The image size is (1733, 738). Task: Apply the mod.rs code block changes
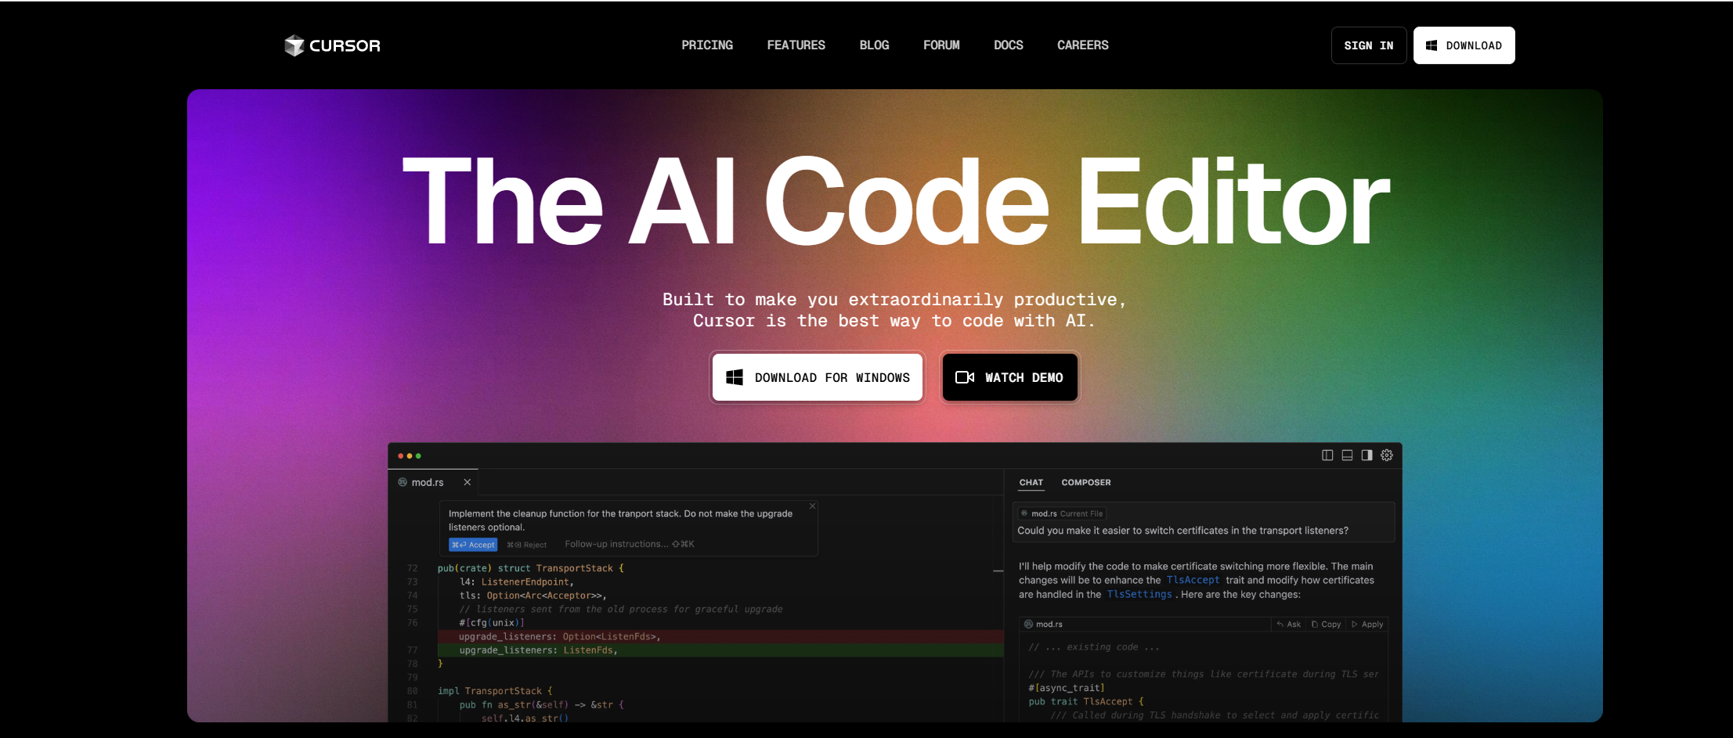(x=1367, y=625)
